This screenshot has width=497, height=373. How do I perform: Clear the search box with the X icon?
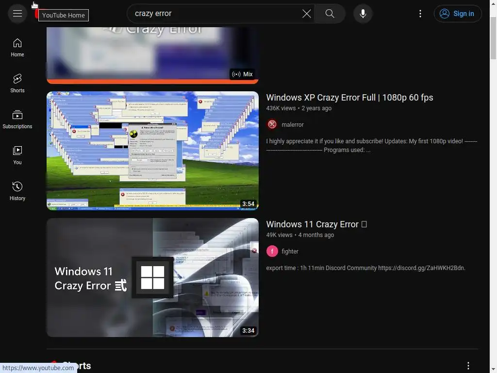tap(307, 14)
